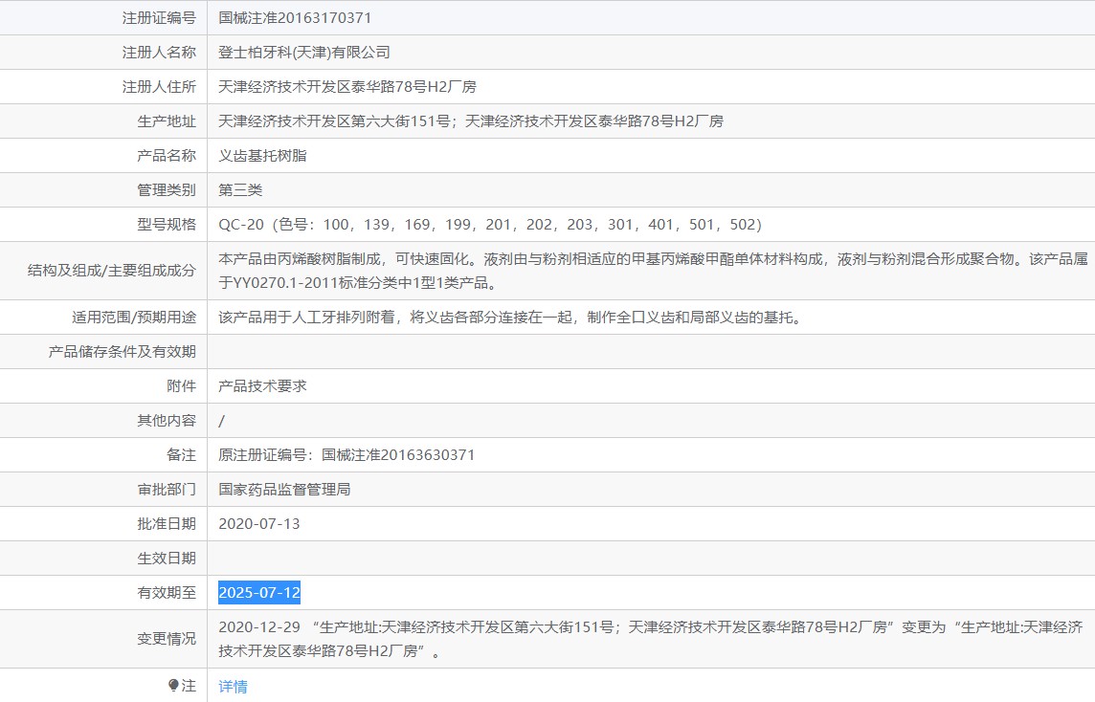Click the 其他内容 label
This screenshot has height=702, width=1095.
[167, 421]
